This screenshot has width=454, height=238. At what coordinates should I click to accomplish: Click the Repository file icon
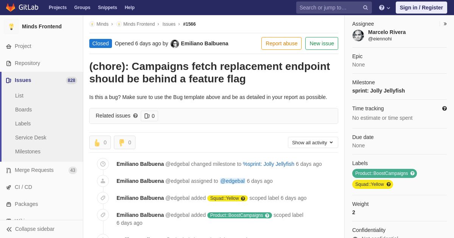coord(9,63)
